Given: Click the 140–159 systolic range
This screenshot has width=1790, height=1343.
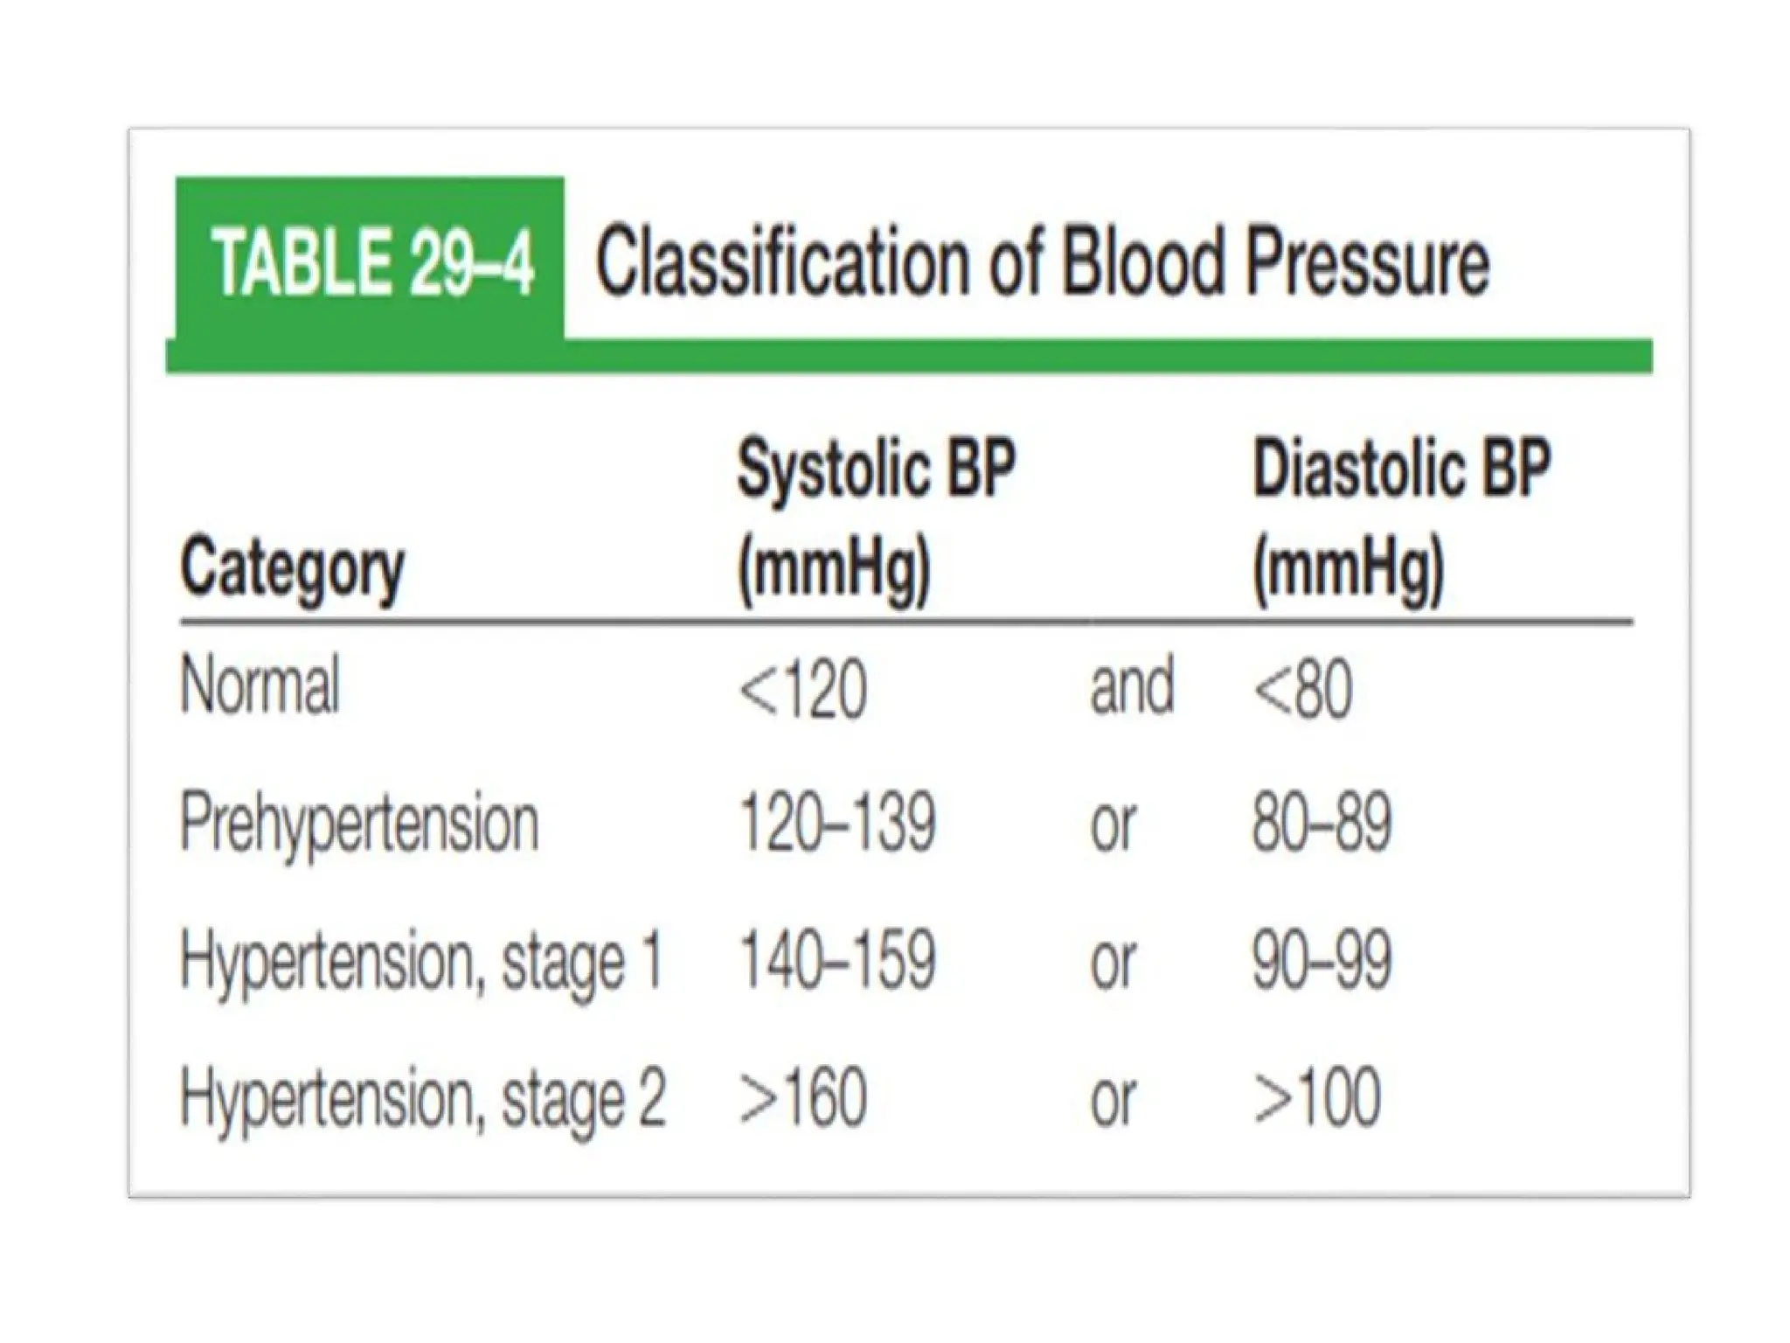Looking at the screenshot, I should click(837, 960).
